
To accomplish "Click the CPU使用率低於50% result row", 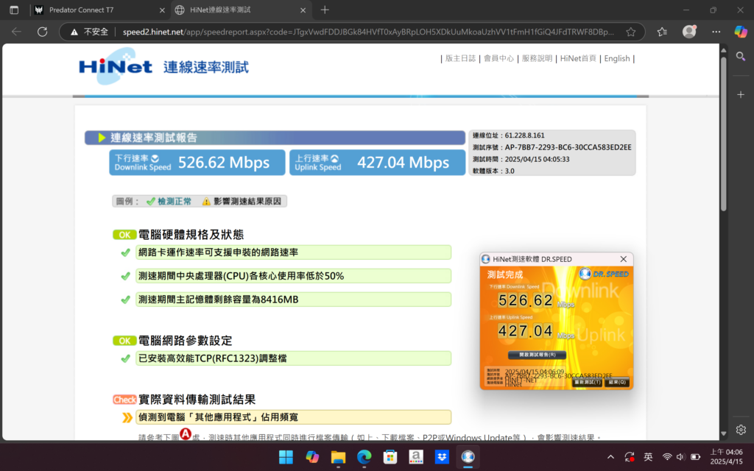I will click(293, 276).
